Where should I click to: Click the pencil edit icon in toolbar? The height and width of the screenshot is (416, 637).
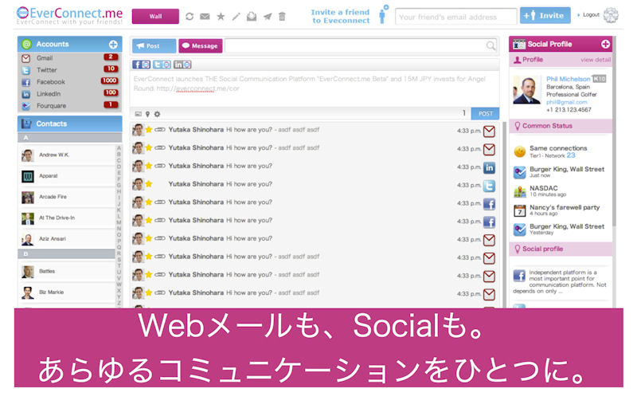click(x=236, y=16)
